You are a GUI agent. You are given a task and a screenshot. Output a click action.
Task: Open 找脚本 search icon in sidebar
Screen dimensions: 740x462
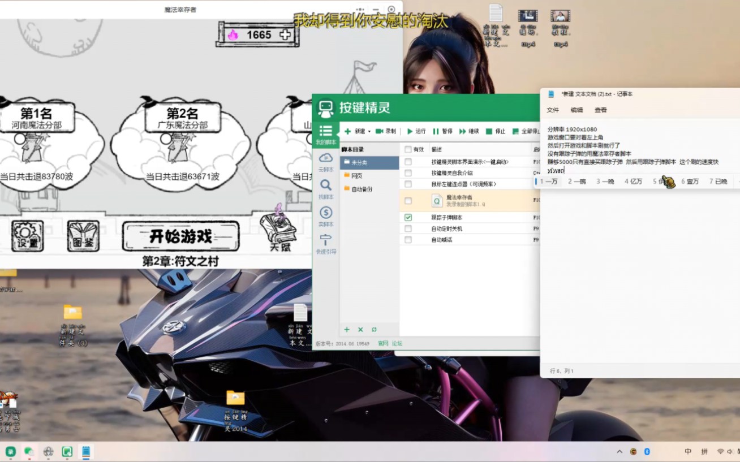(325, 189)
